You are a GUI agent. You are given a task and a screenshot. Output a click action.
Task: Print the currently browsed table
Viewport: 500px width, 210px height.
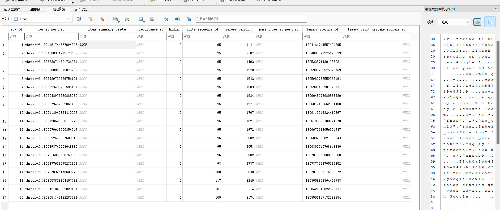[127, 19]
